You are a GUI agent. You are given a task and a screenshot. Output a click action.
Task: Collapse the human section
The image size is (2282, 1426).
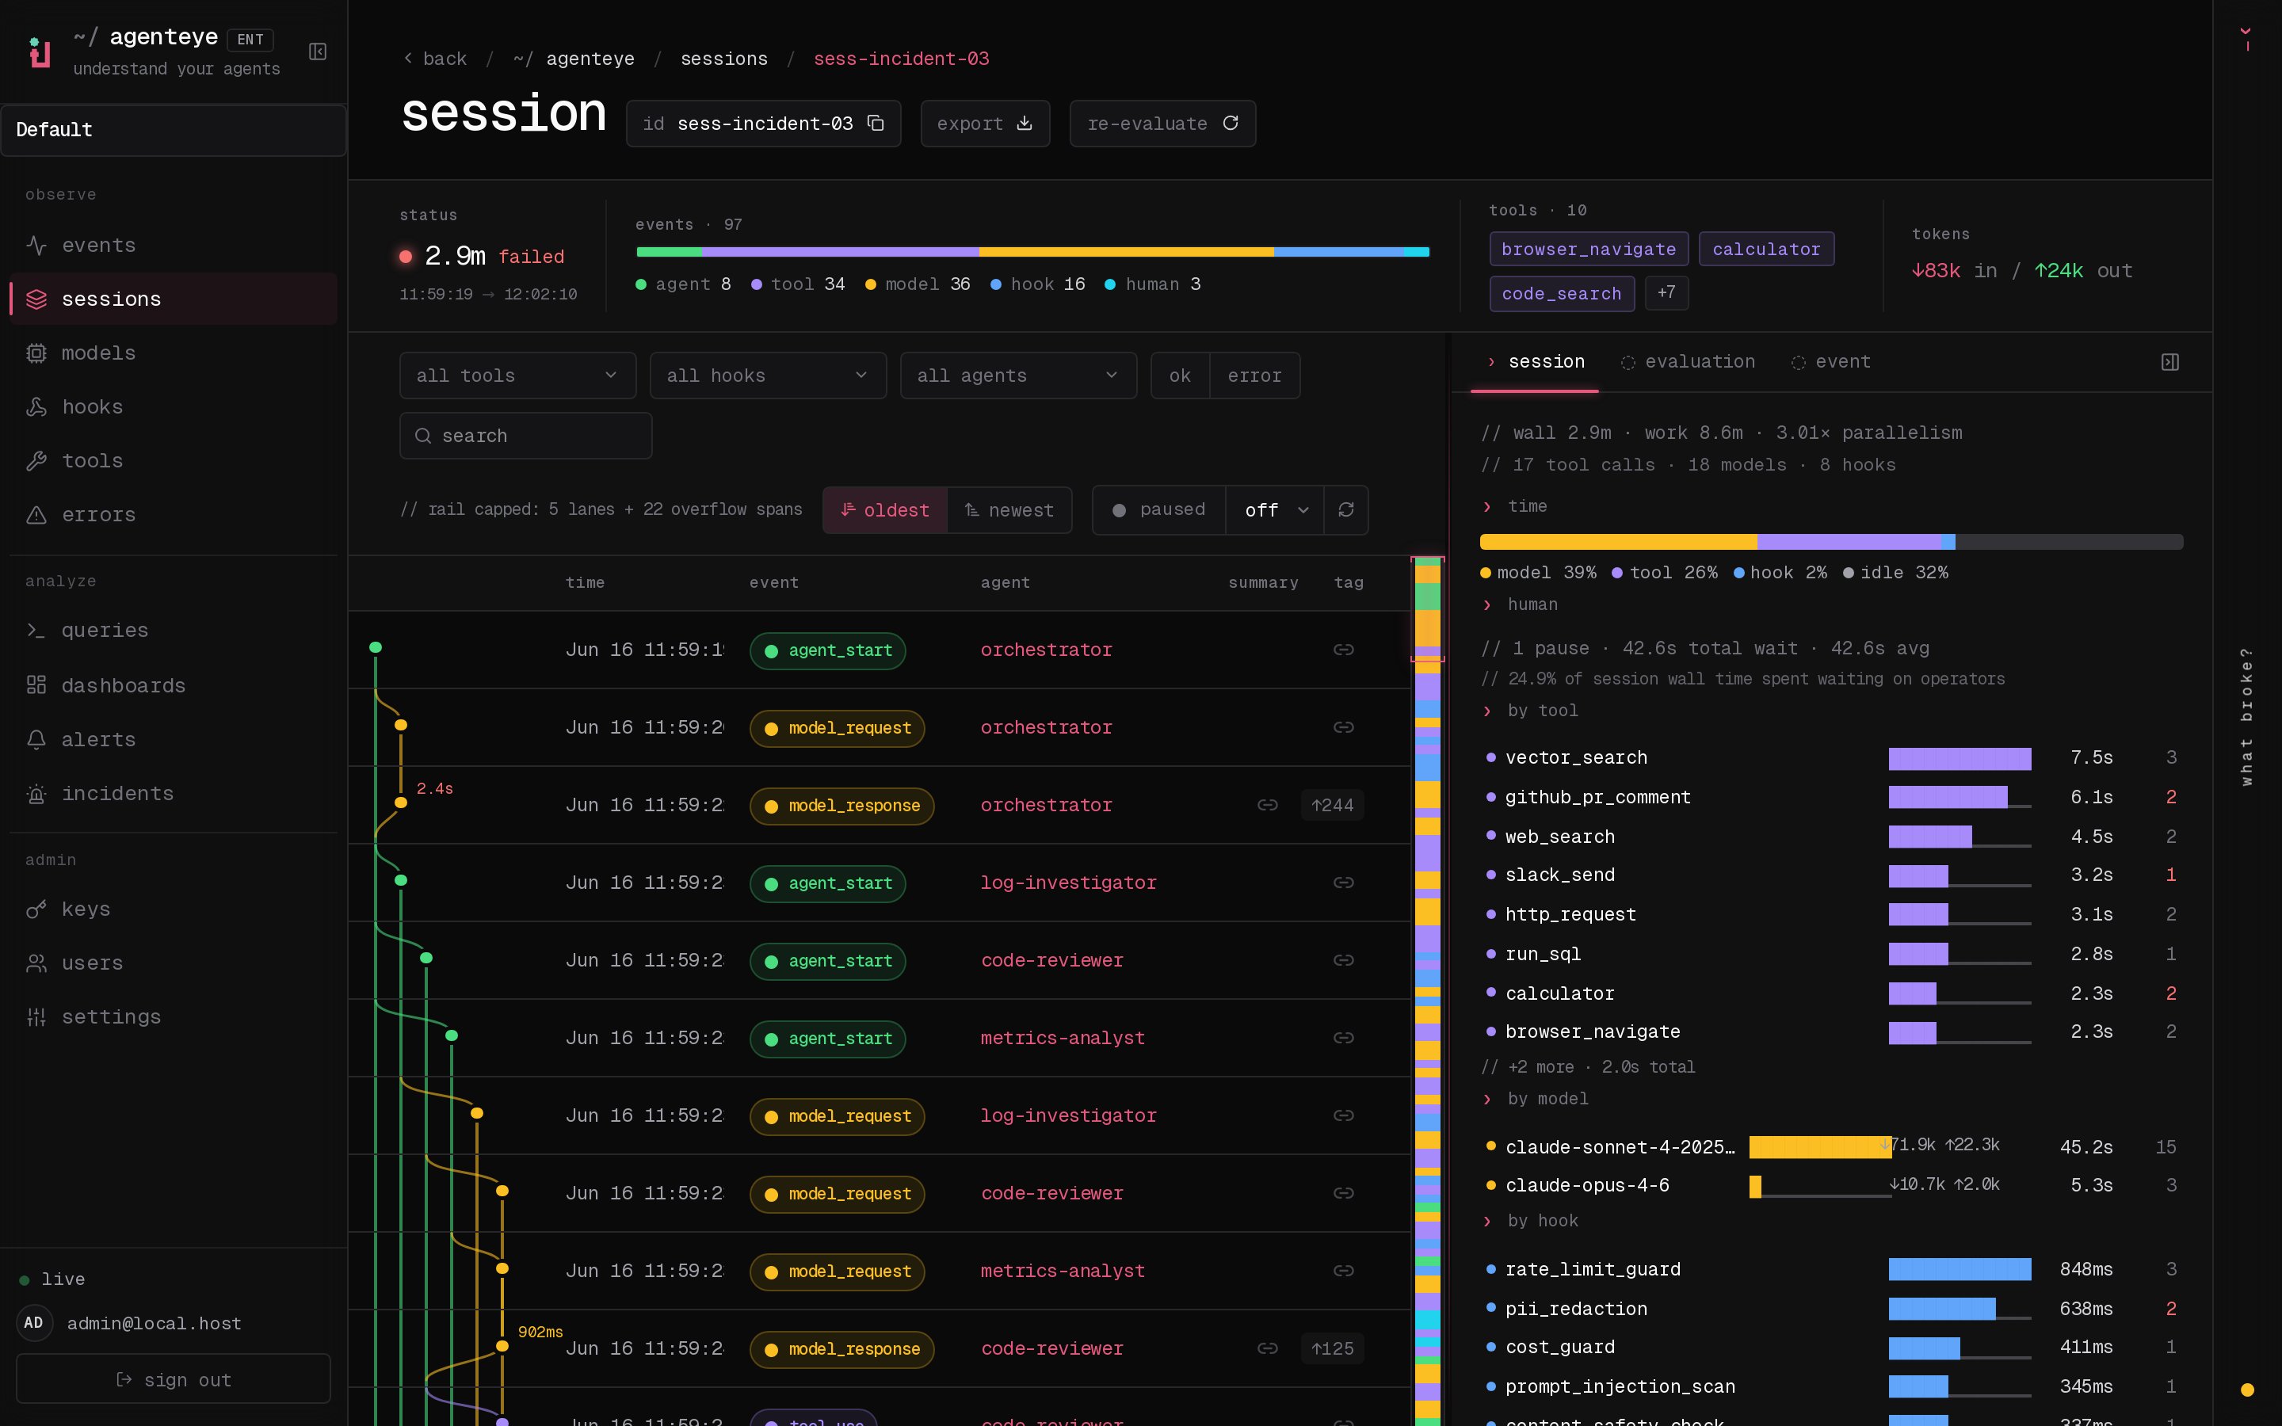pos(1520,604)
